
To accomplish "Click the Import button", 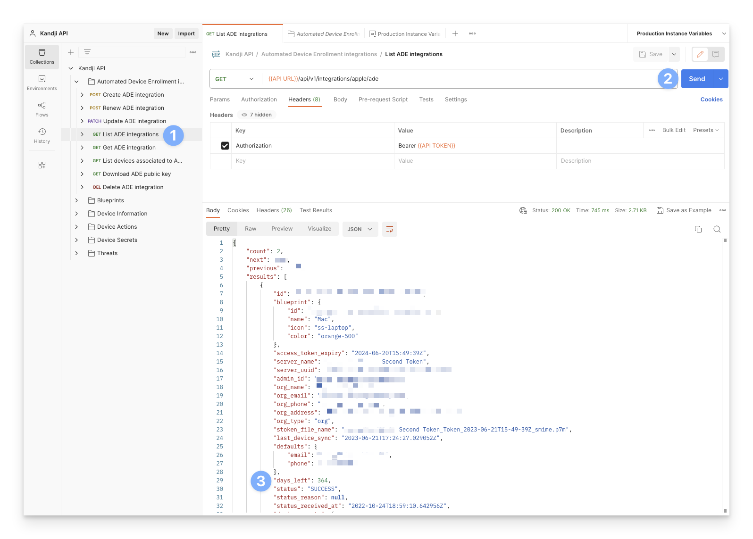I will (186, 33).
